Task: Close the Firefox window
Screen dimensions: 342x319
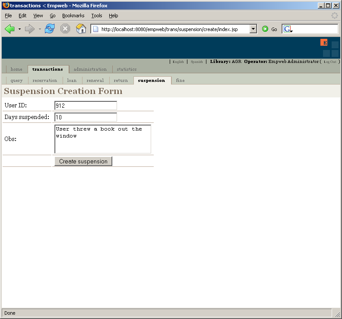Action: pyautogui.click(x=336, y=6)
